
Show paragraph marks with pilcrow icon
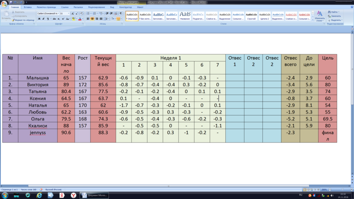click(x=121, y=14)
